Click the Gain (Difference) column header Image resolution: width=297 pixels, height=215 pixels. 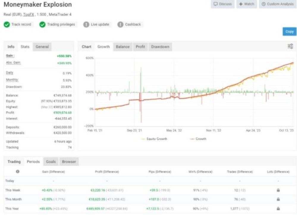pyautogui.click(x=54, y=172)
